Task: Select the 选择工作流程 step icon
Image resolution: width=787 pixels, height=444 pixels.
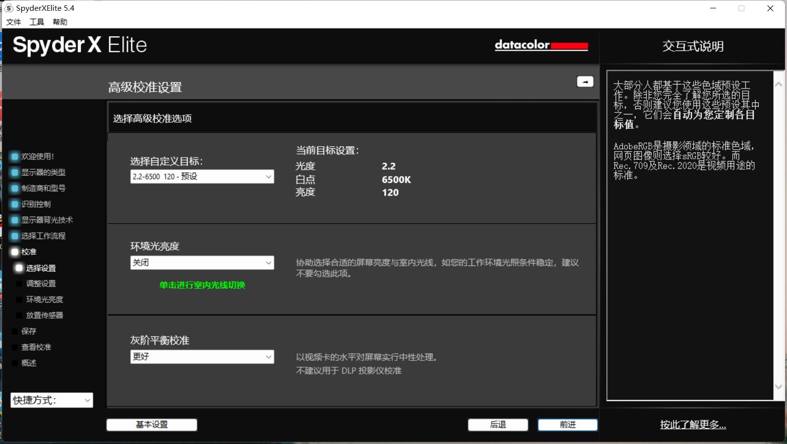Action: [15, 236]
